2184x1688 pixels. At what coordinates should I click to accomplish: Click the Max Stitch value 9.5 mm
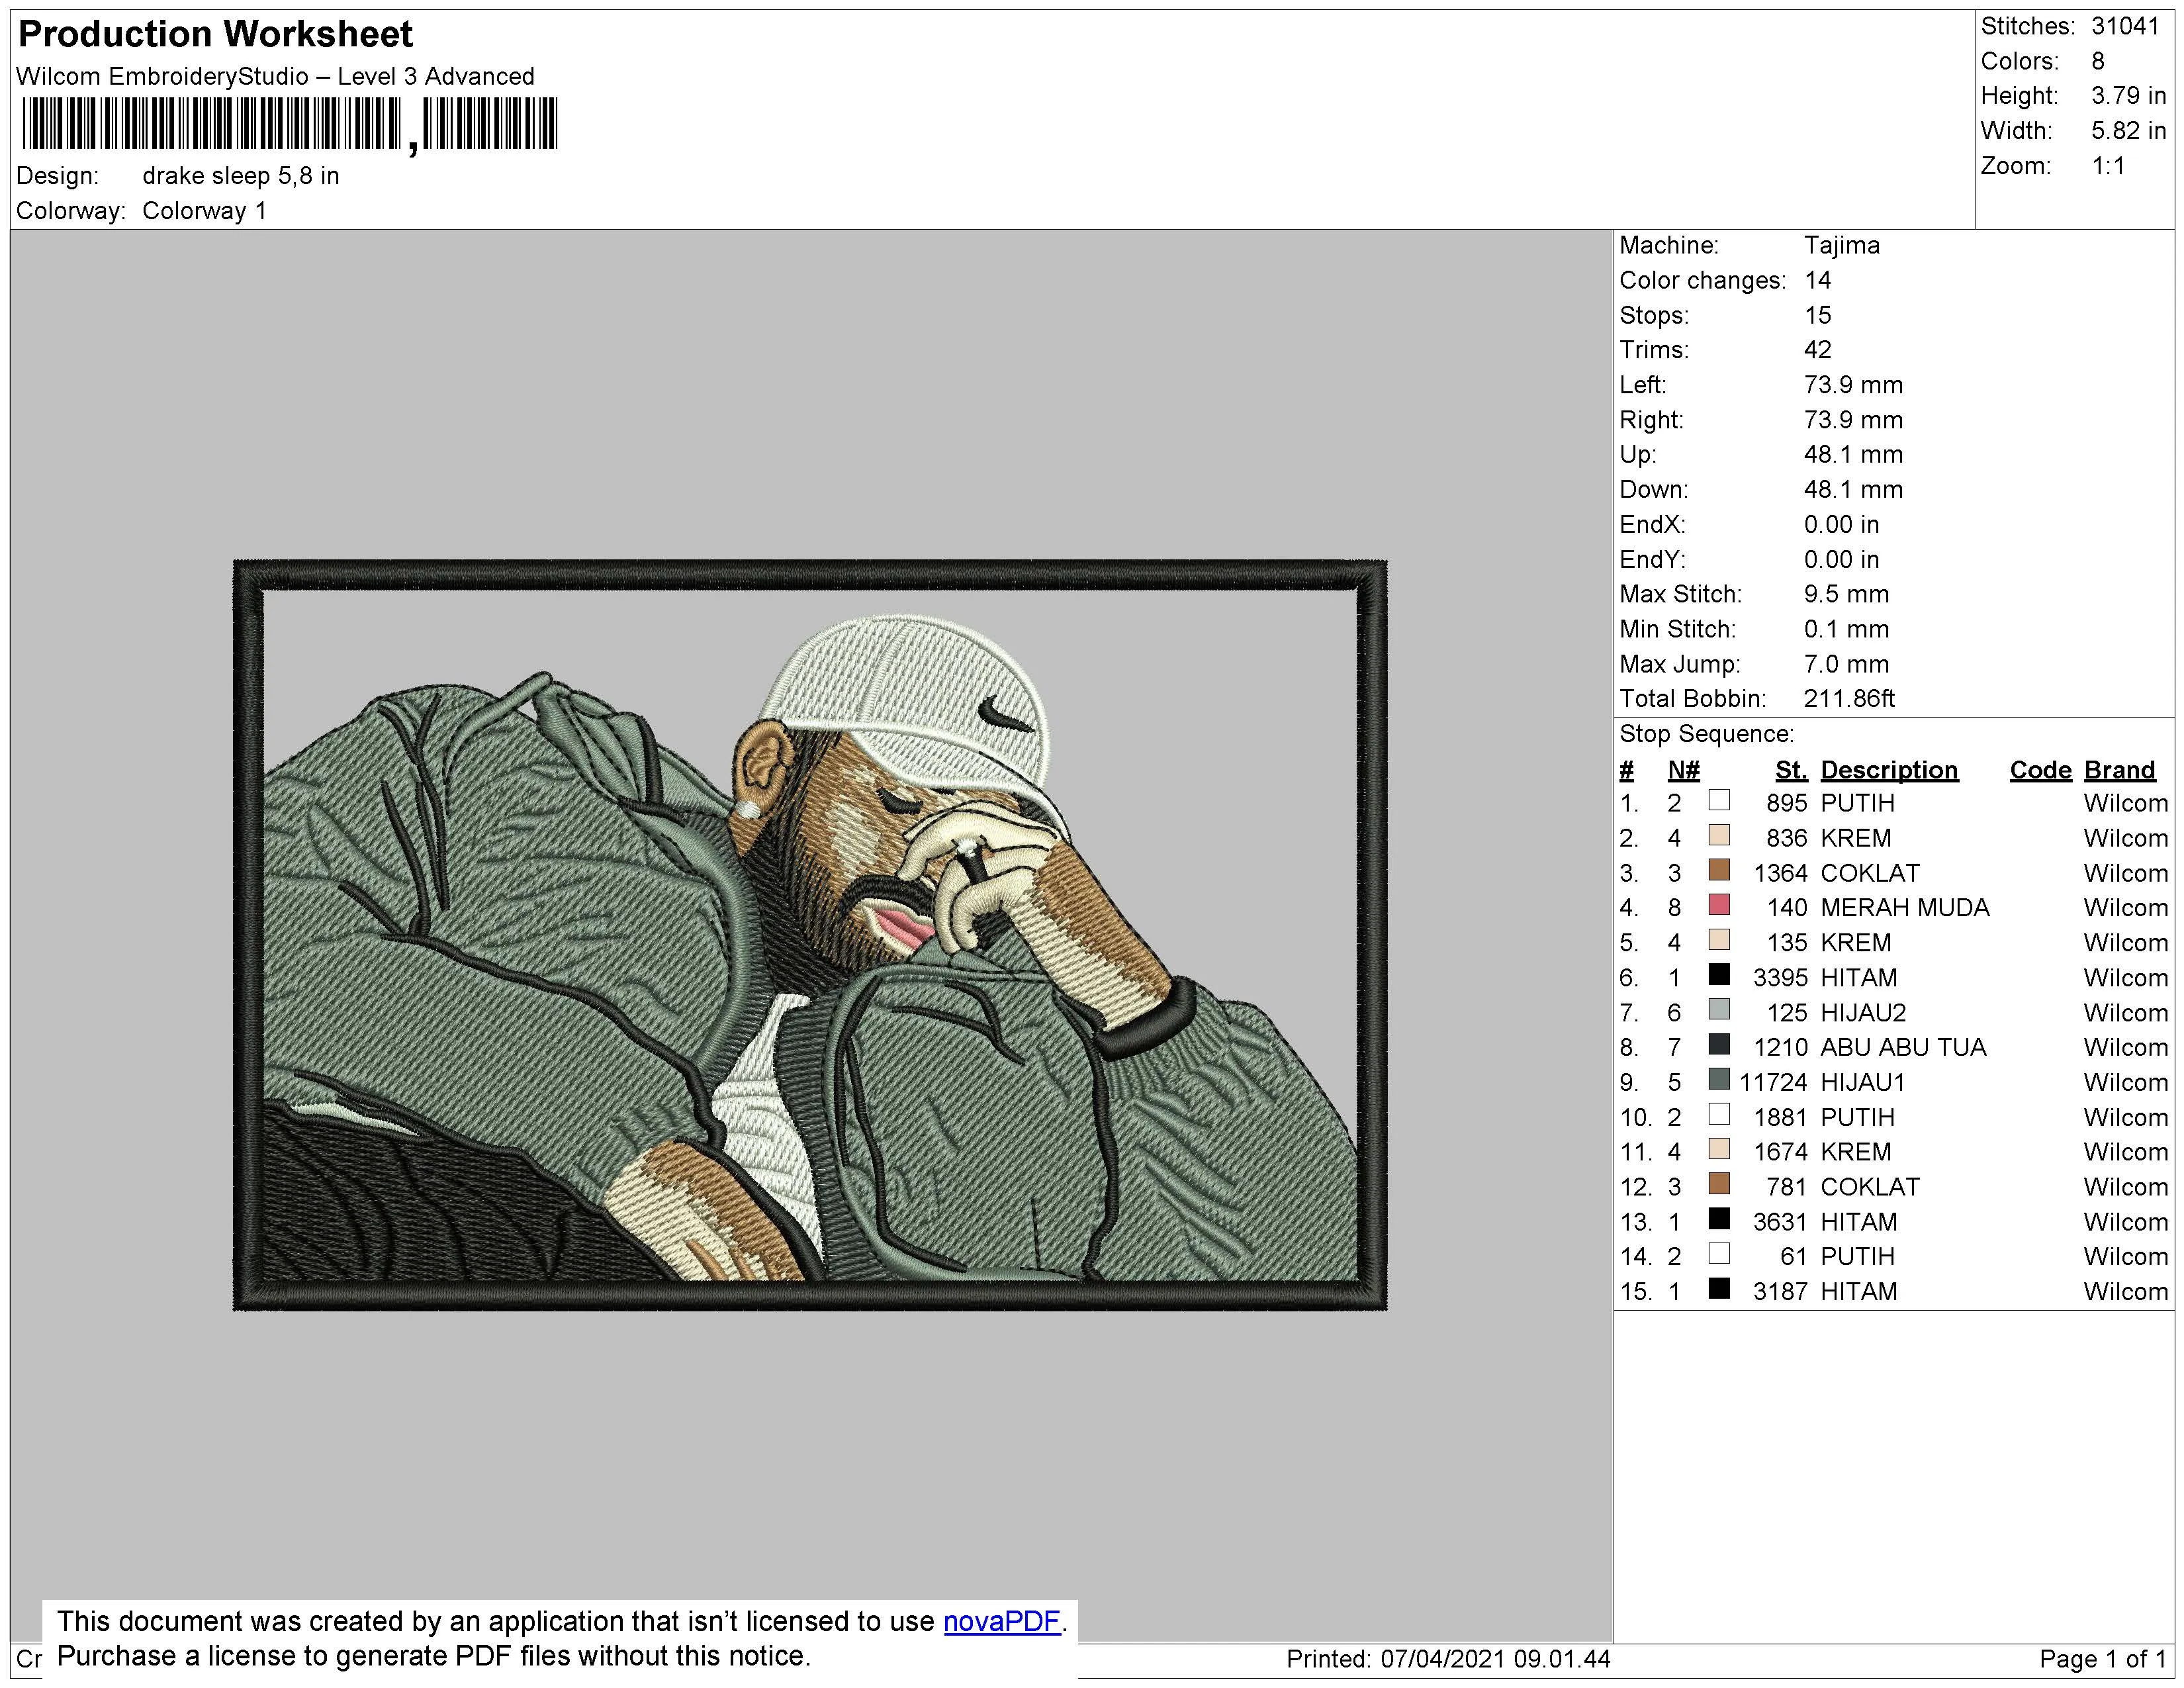pos(1846,594)
